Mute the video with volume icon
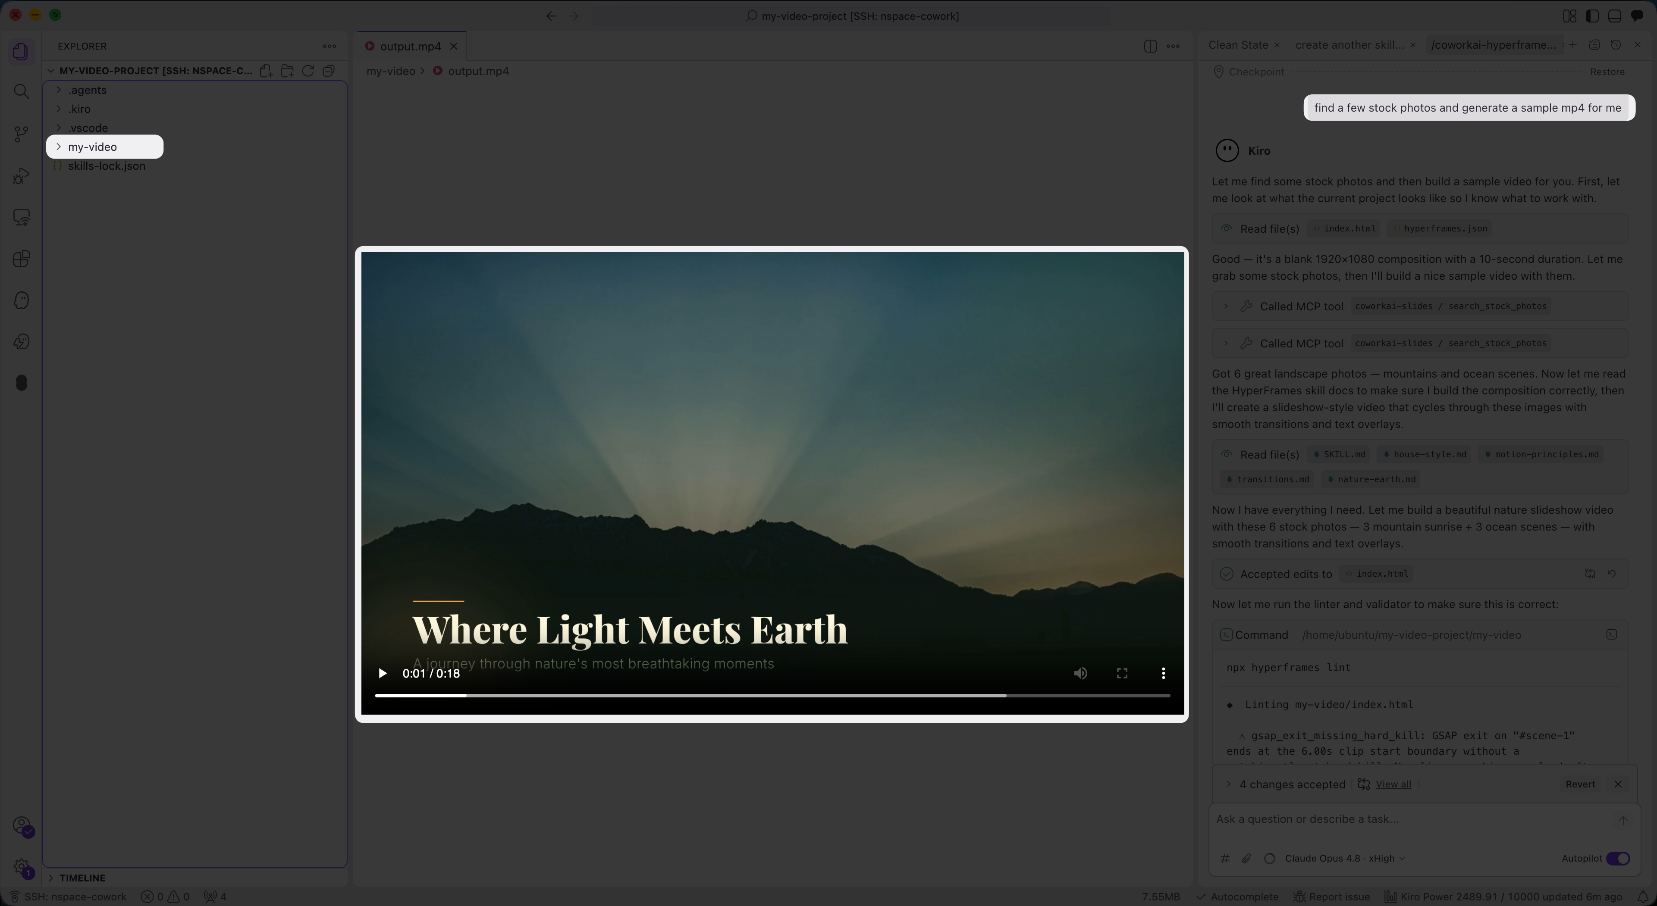The height and width of the screenshot is (906, 1657). 1081,673
